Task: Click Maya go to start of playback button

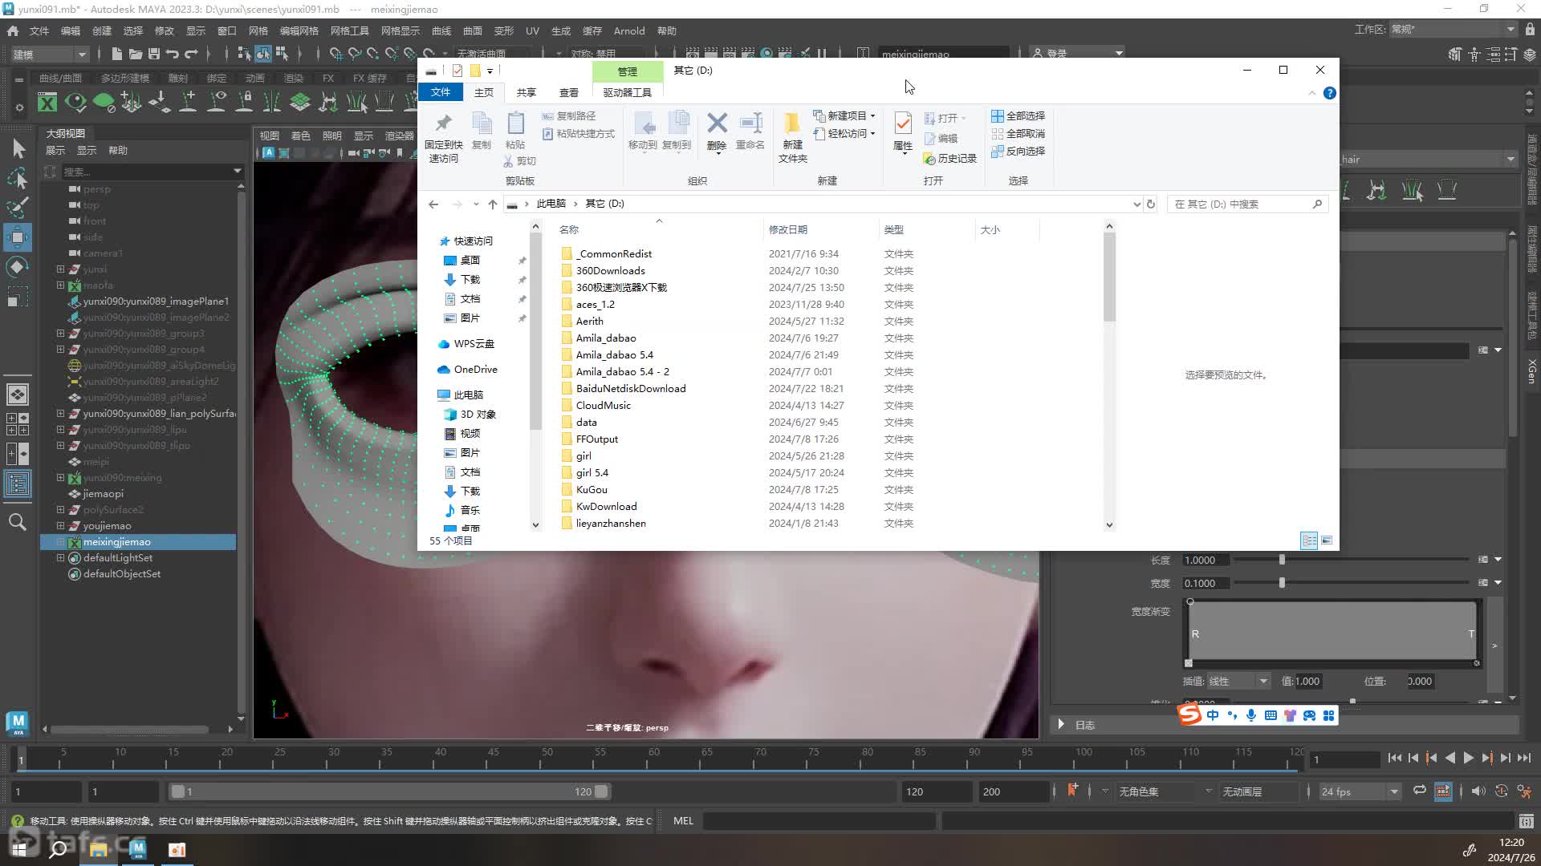Action: tap(1395, 758)
